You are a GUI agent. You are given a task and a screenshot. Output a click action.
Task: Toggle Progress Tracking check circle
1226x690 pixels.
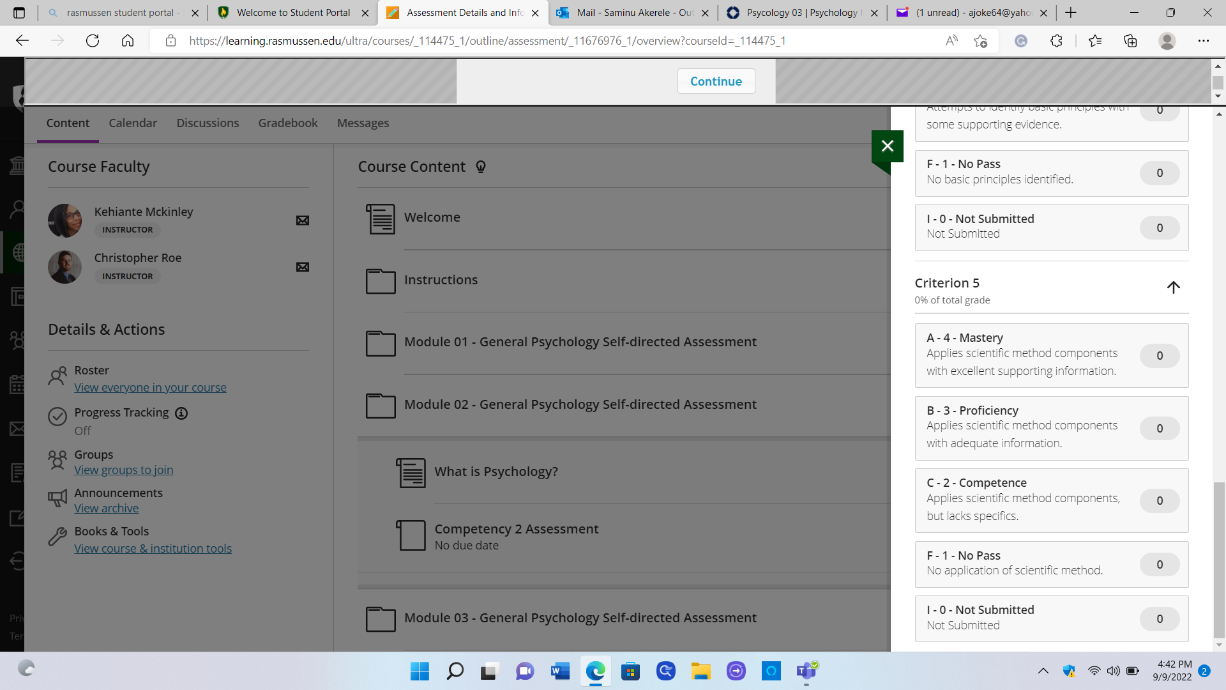coord(57,417)
